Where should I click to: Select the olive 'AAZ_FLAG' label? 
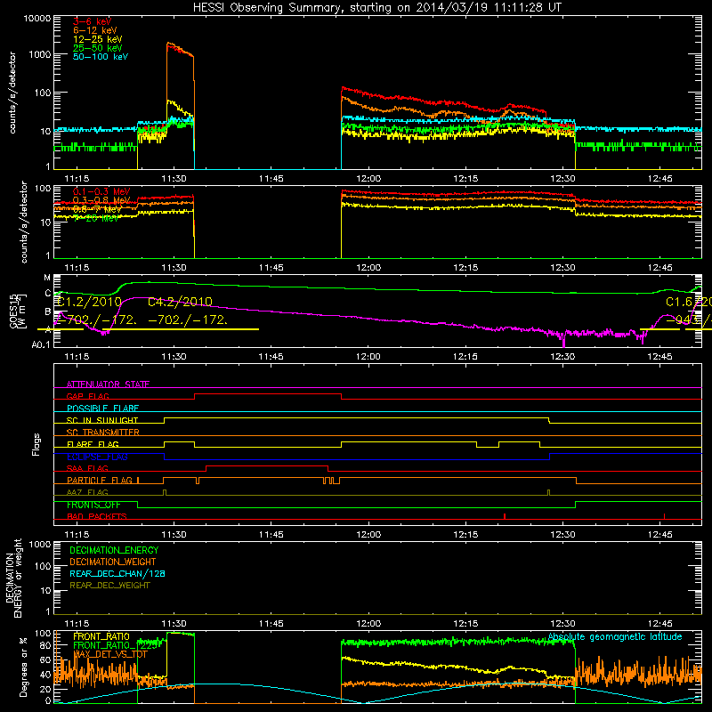click(87, 492)
